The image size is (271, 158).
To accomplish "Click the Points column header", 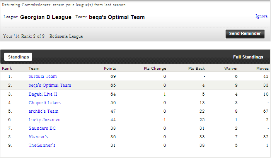I will (110, 69).
